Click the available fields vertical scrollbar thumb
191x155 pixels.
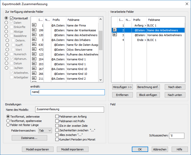click(100, 40)
